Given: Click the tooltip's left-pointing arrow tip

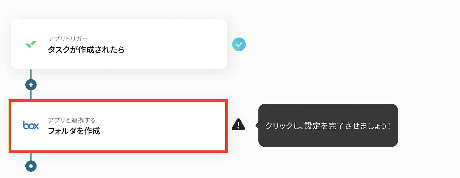Looking at the screenshot, I should [x=256, y=125].
